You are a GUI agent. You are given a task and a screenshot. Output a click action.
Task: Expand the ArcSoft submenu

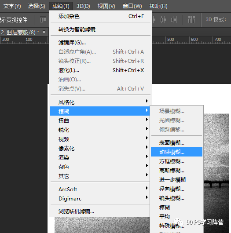click(x=100, y=189)
